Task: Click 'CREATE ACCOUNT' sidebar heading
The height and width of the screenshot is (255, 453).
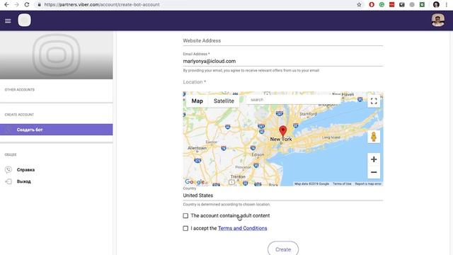Action: coord(19,115)
